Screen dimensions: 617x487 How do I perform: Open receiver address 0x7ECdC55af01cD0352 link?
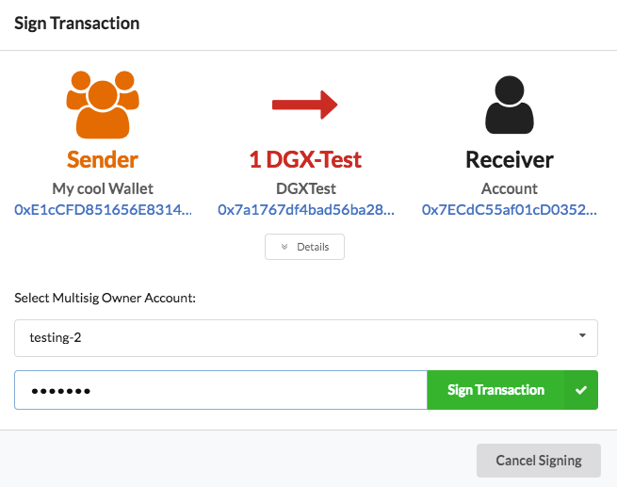coord(509,209)
